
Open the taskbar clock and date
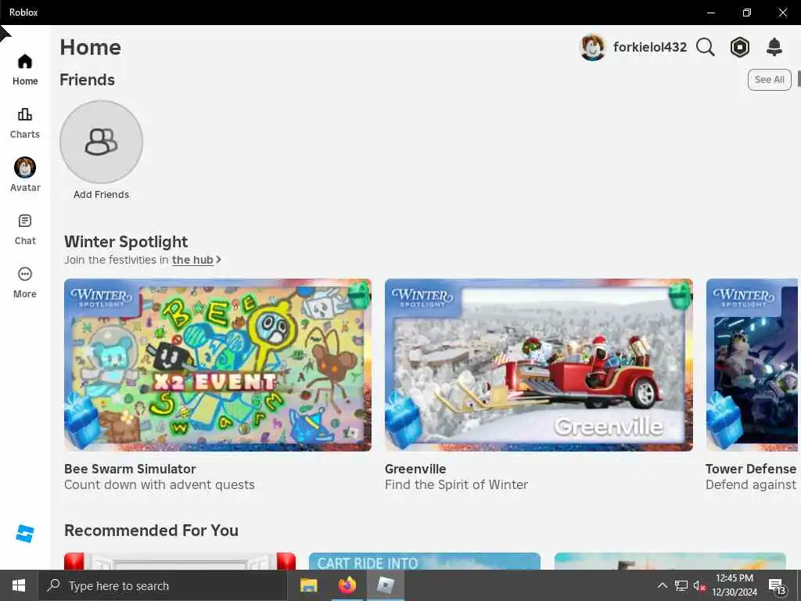(x=734, y=585)
